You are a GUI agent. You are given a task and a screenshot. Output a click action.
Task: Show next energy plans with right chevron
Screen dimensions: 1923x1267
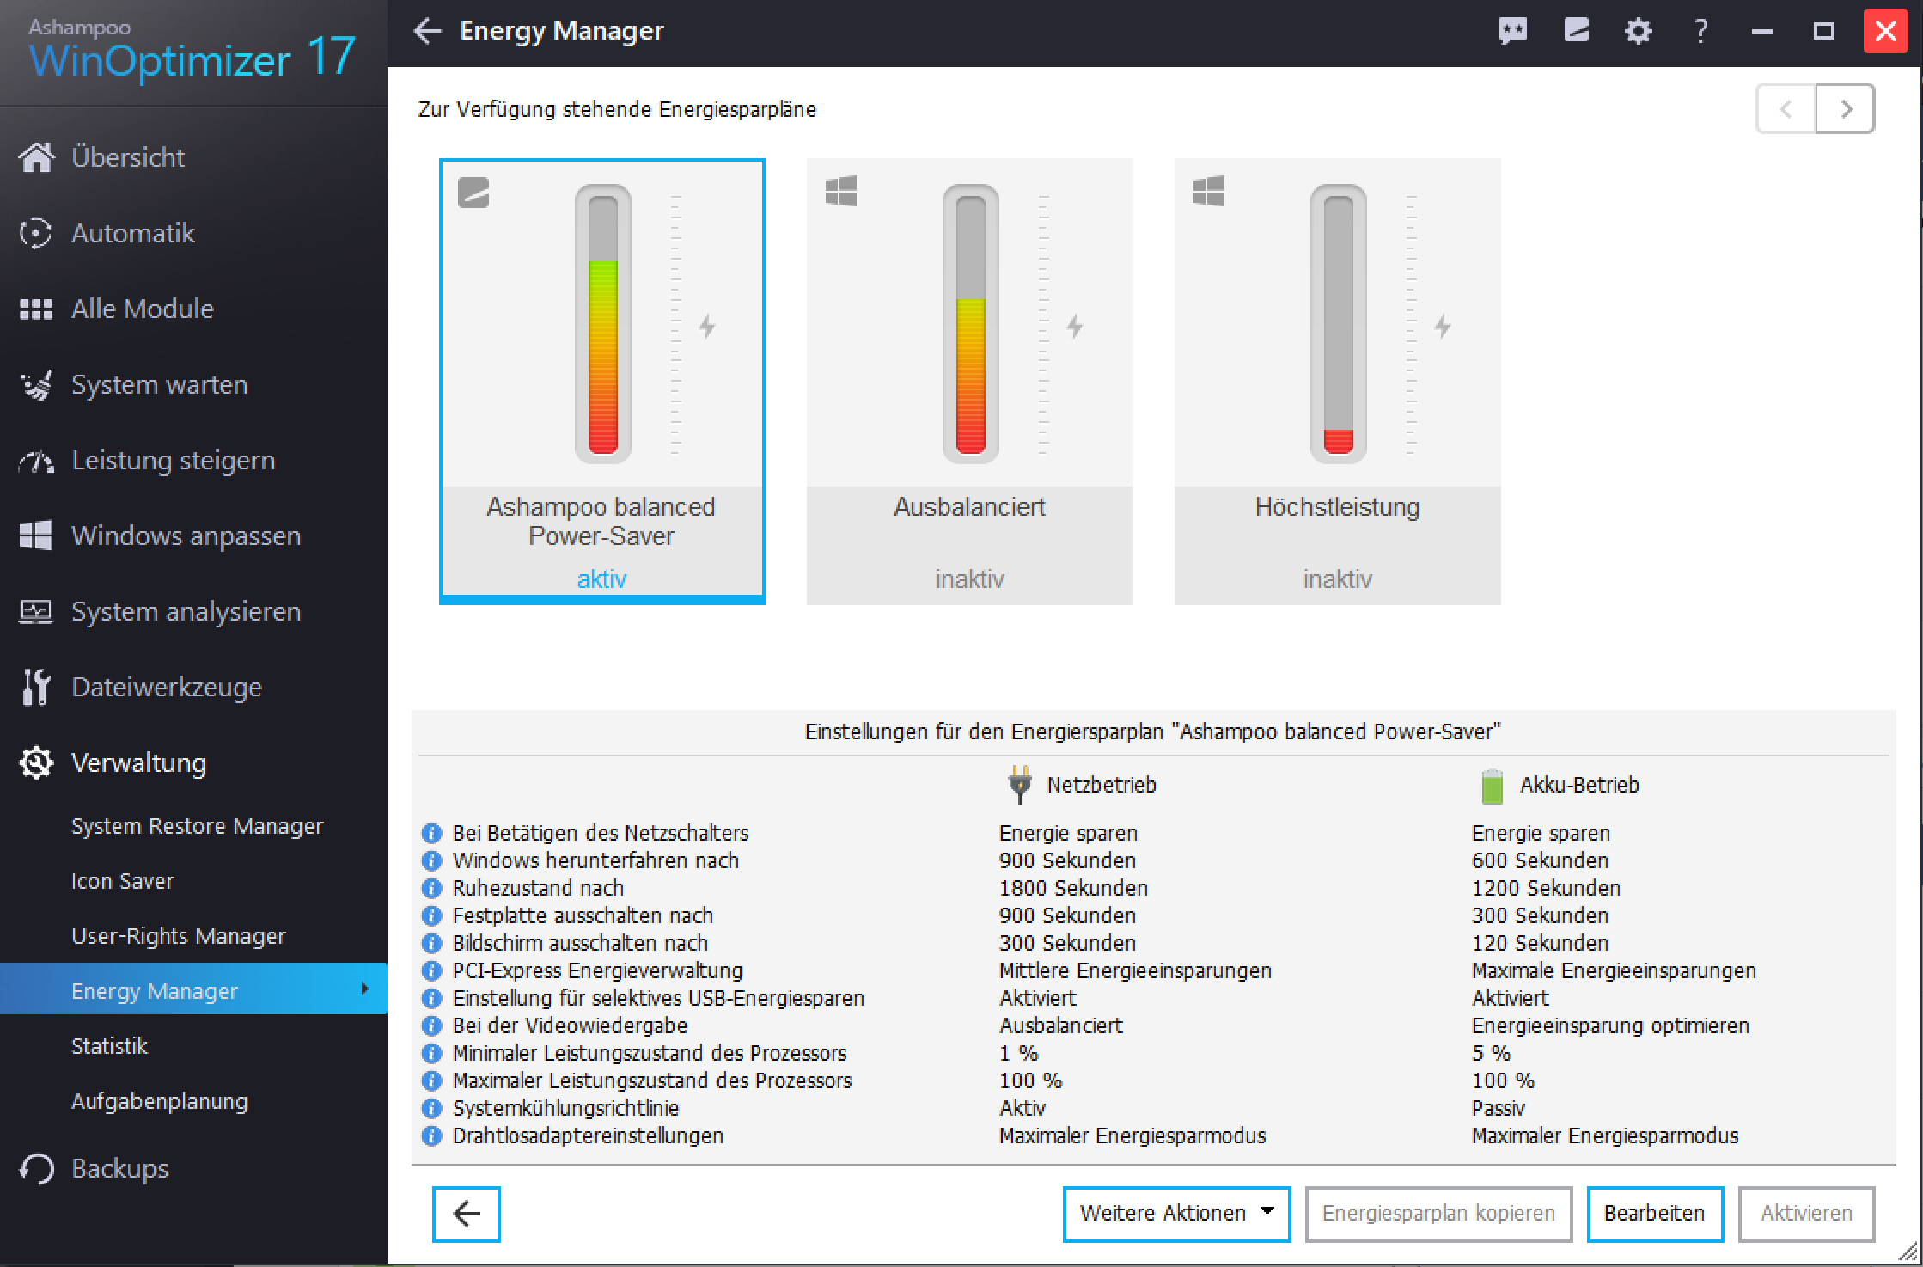point(1846,109)
